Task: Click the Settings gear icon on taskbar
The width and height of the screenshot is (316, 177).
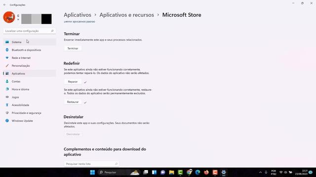Action: 224,173
